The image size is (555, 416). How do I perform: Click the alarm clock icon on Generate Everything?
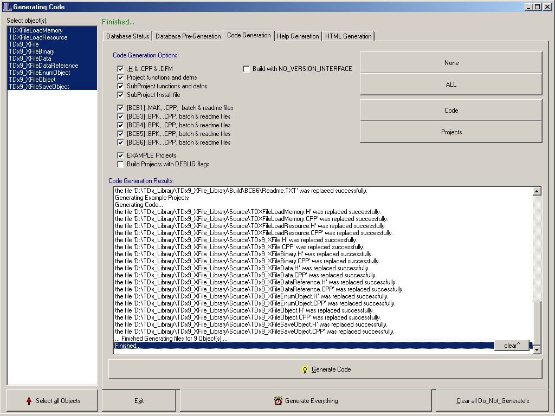[x=278, y=401]
